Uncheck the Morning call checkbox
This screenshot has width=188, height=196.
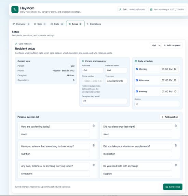point(137,69)
